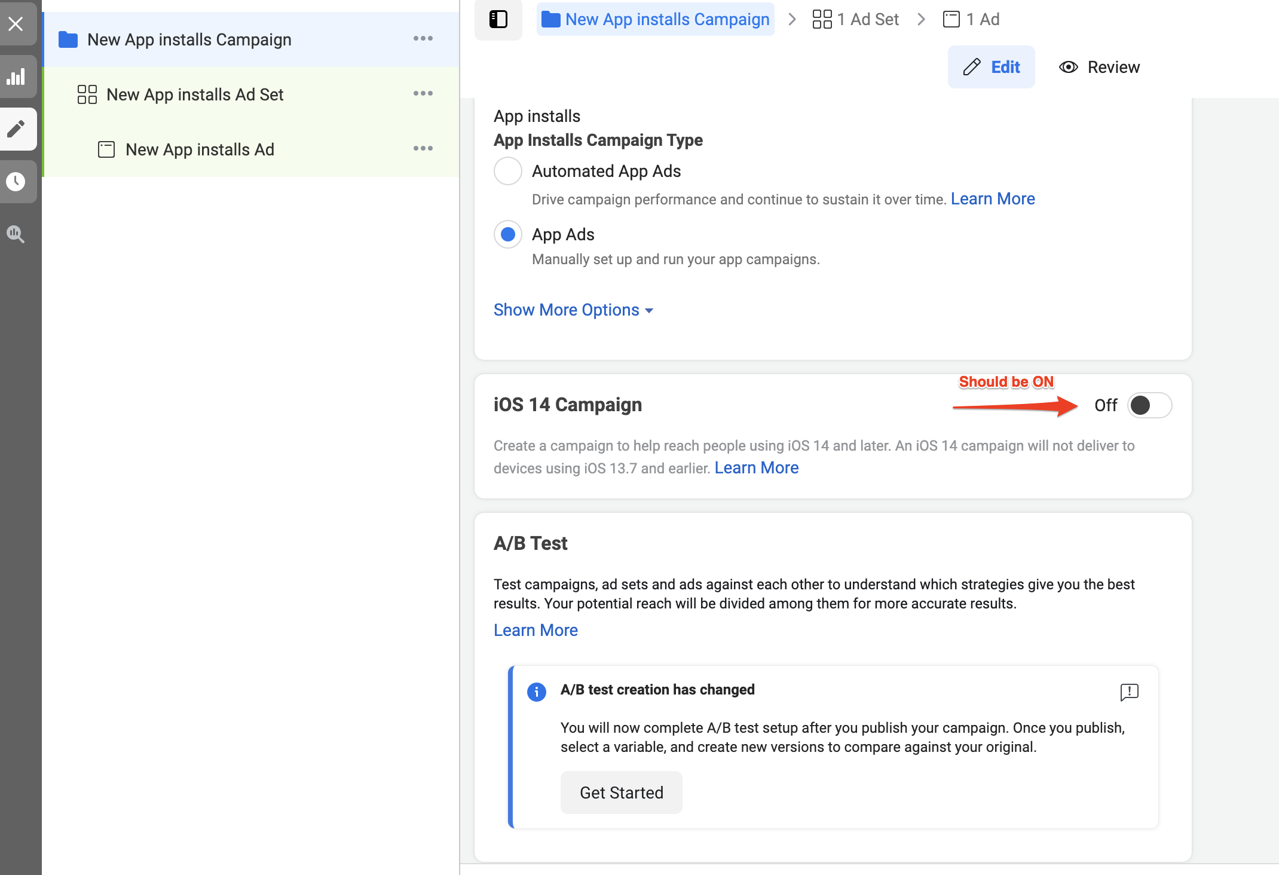Select the App Ads radio button
The height and width of the screenshot is (875, 1279).
tap(507, 234)
